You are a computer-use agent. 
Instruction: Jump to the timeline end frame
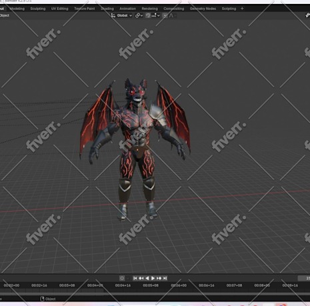click(165, 278)
